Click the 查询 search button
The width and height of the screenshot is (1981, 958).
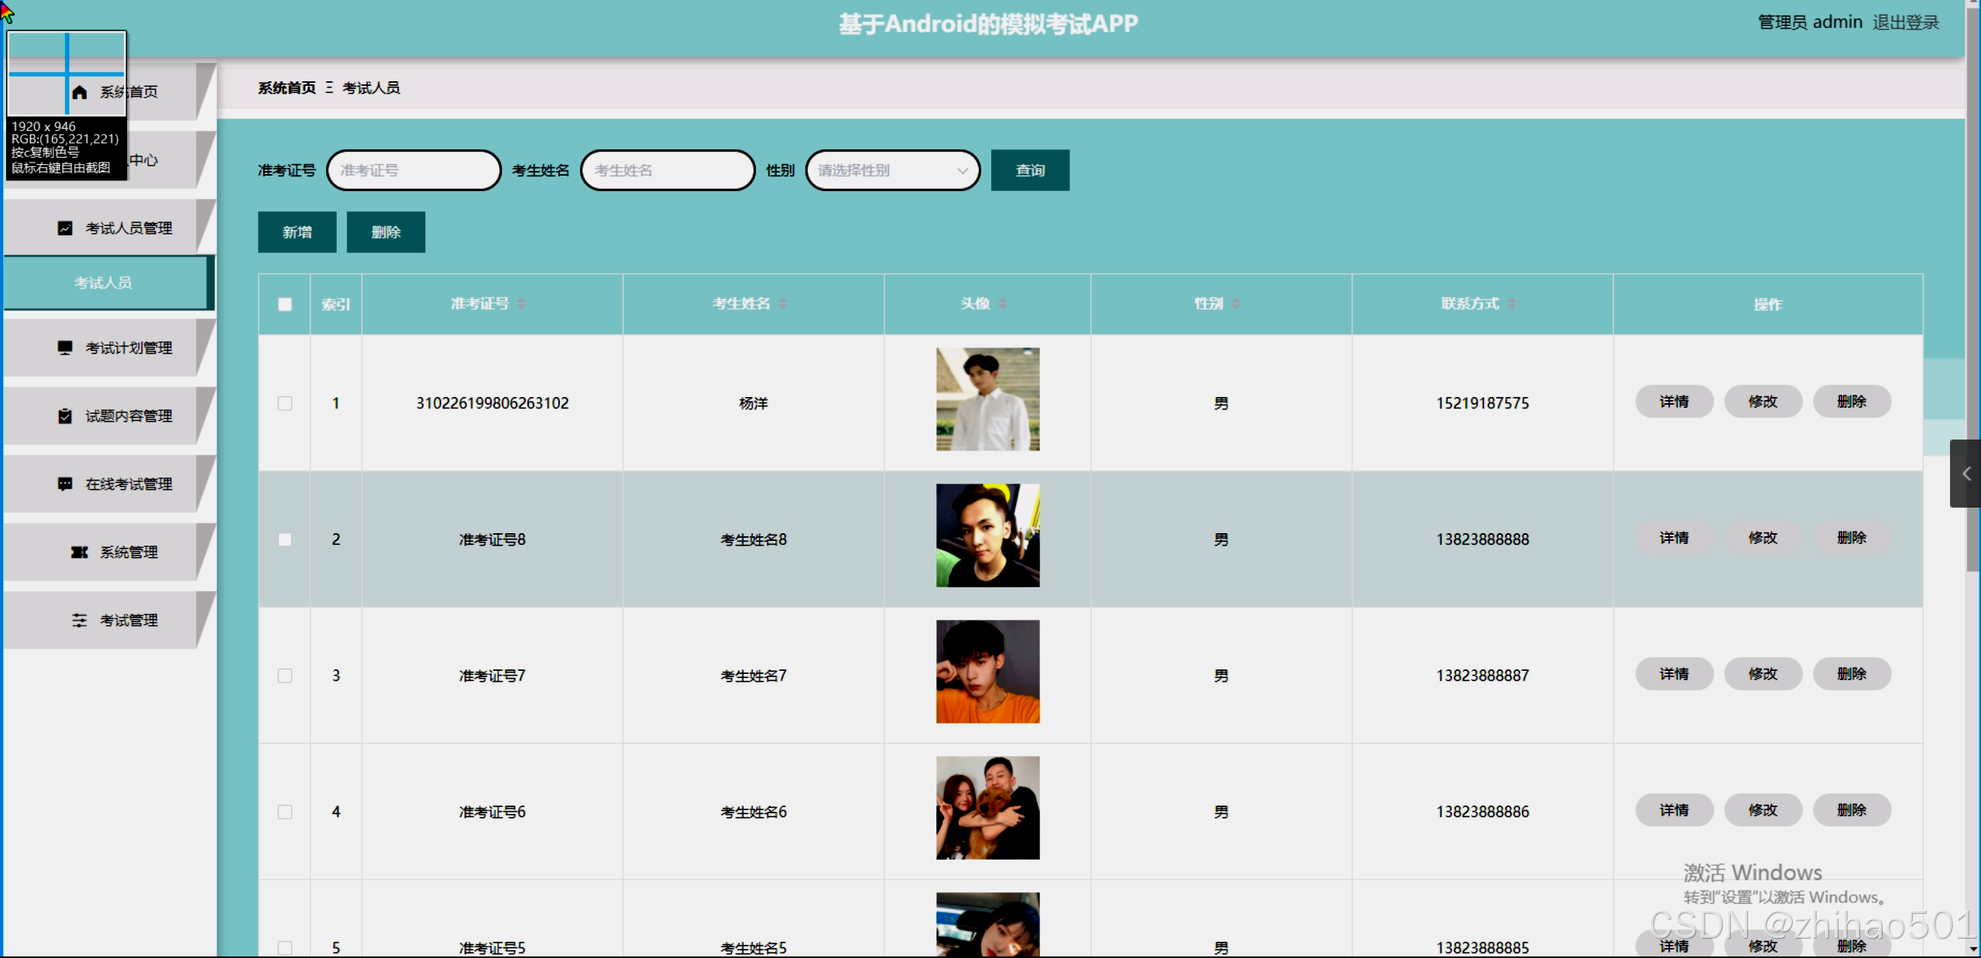[x=1029, y=171]
